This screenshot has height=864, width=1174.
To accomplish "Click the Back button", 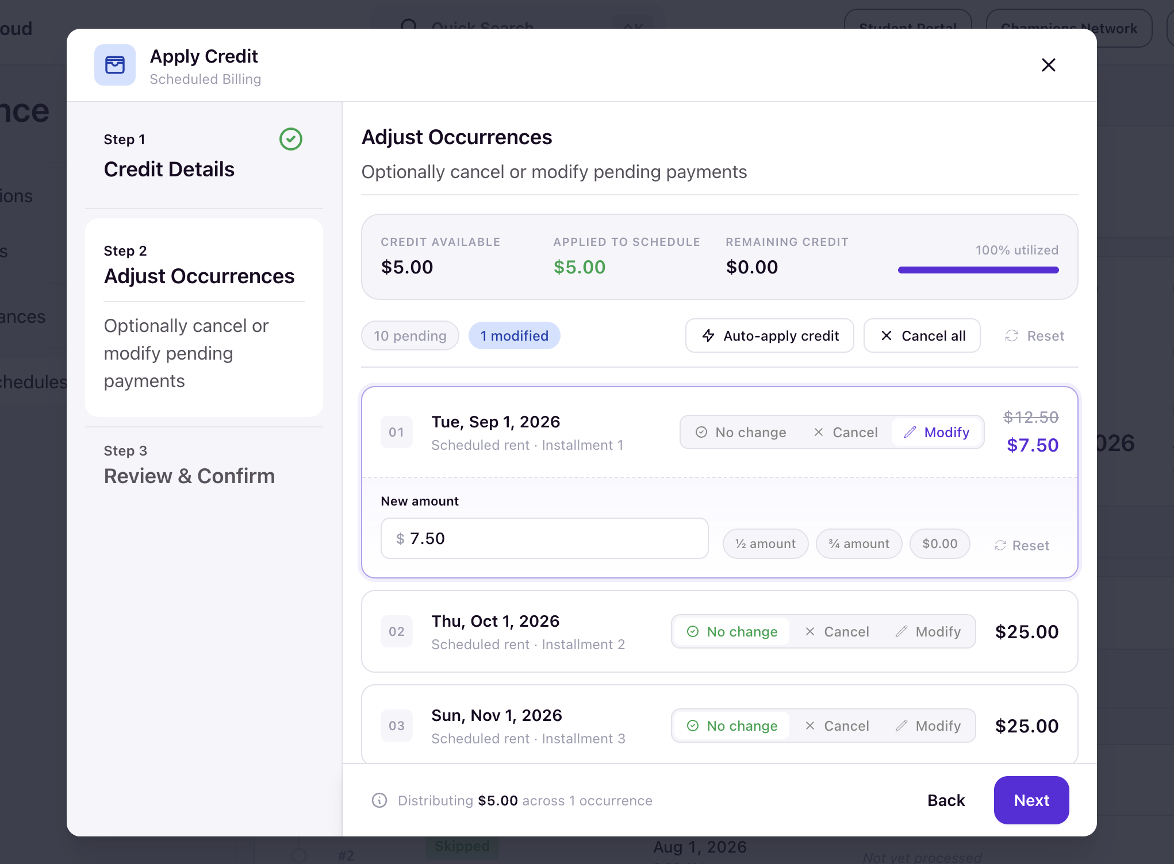I will (946, 800).
